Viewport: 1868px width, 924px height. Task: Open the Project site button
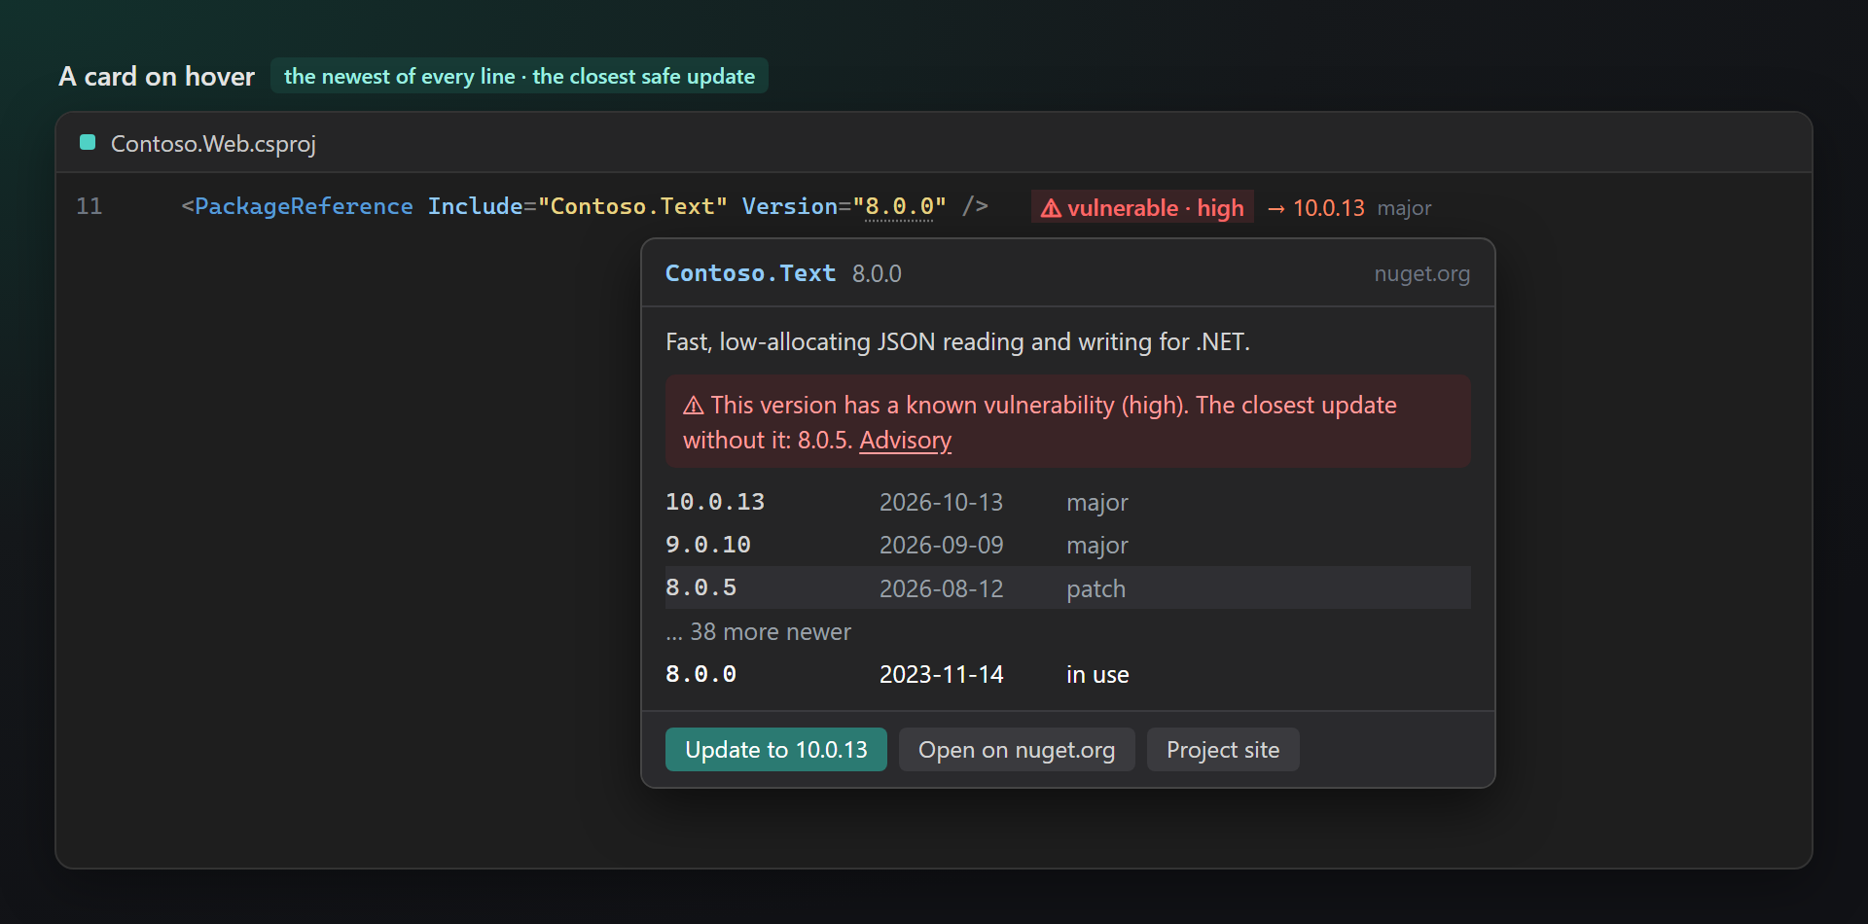pos(1223,750)
